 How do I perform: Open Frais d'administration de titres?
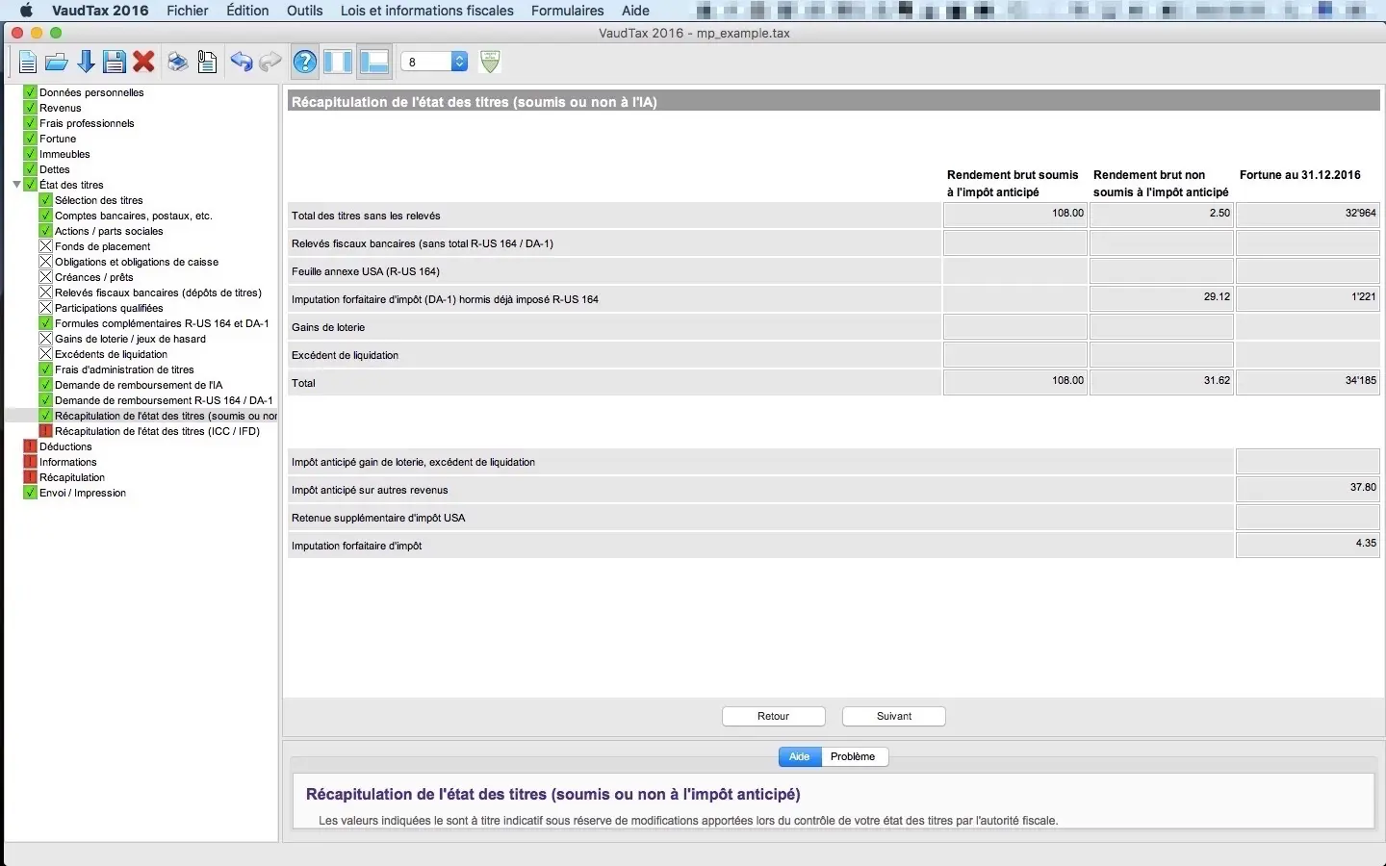(x=124, y=369)
